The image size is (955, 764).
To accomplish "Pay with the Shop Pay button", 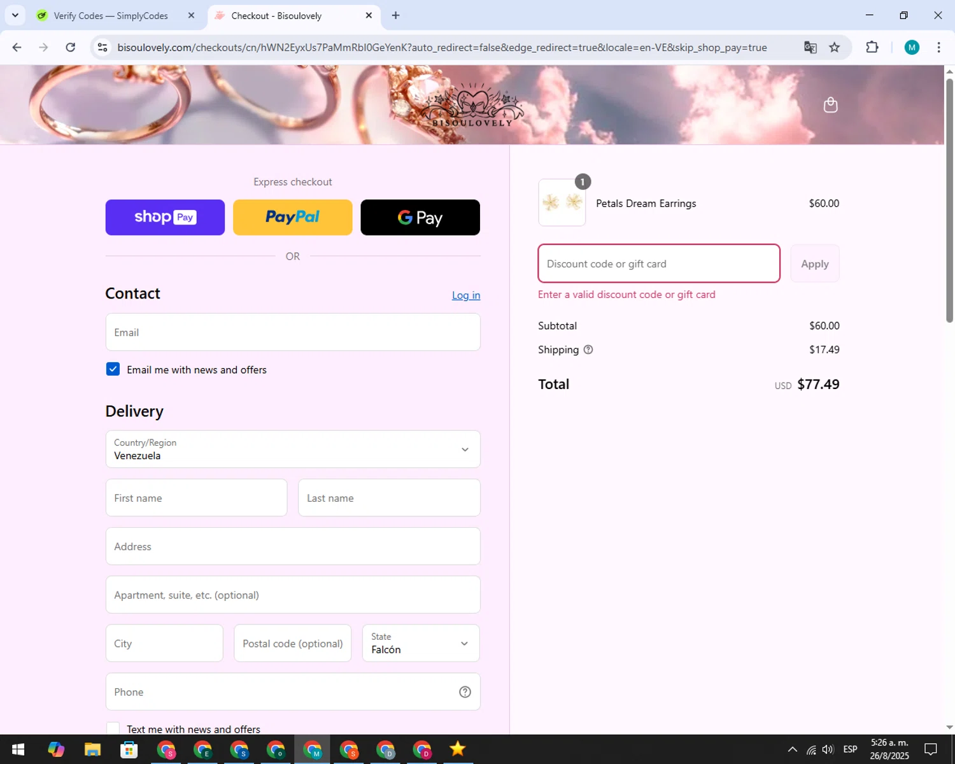I will pyautogui.click(x=165, y=218).
